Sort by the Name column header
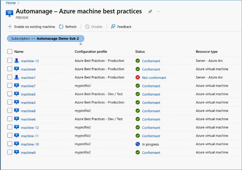This screenshot has height=170, width=242. click(x=19, y=52)
